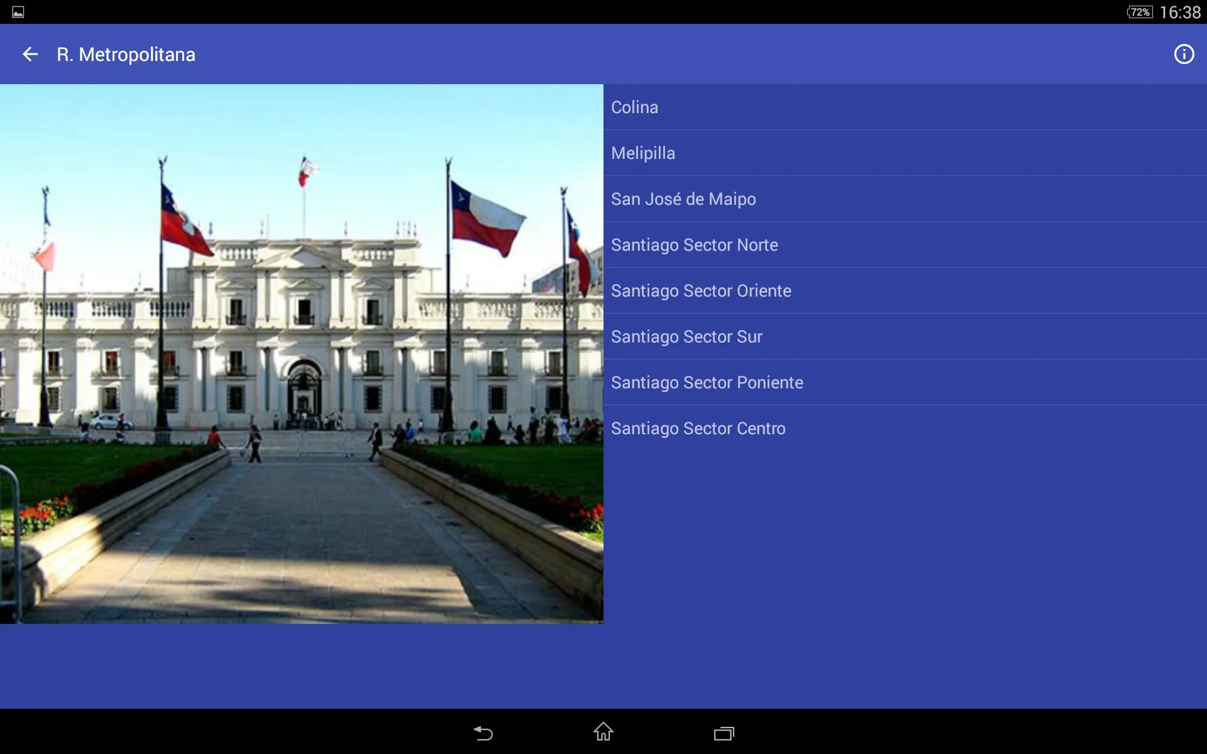Select Santiago Sector Centro from list

(697, 429)
